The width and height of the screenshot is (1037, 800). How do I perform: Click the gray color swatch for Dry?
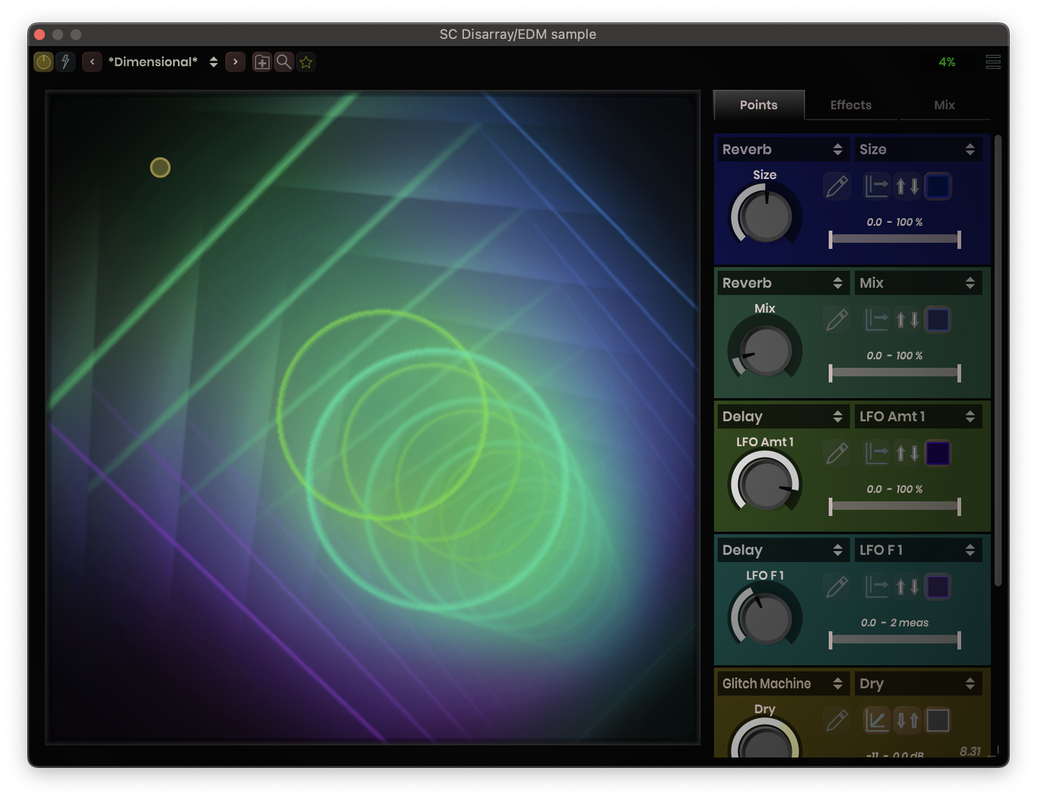point(938,720)
